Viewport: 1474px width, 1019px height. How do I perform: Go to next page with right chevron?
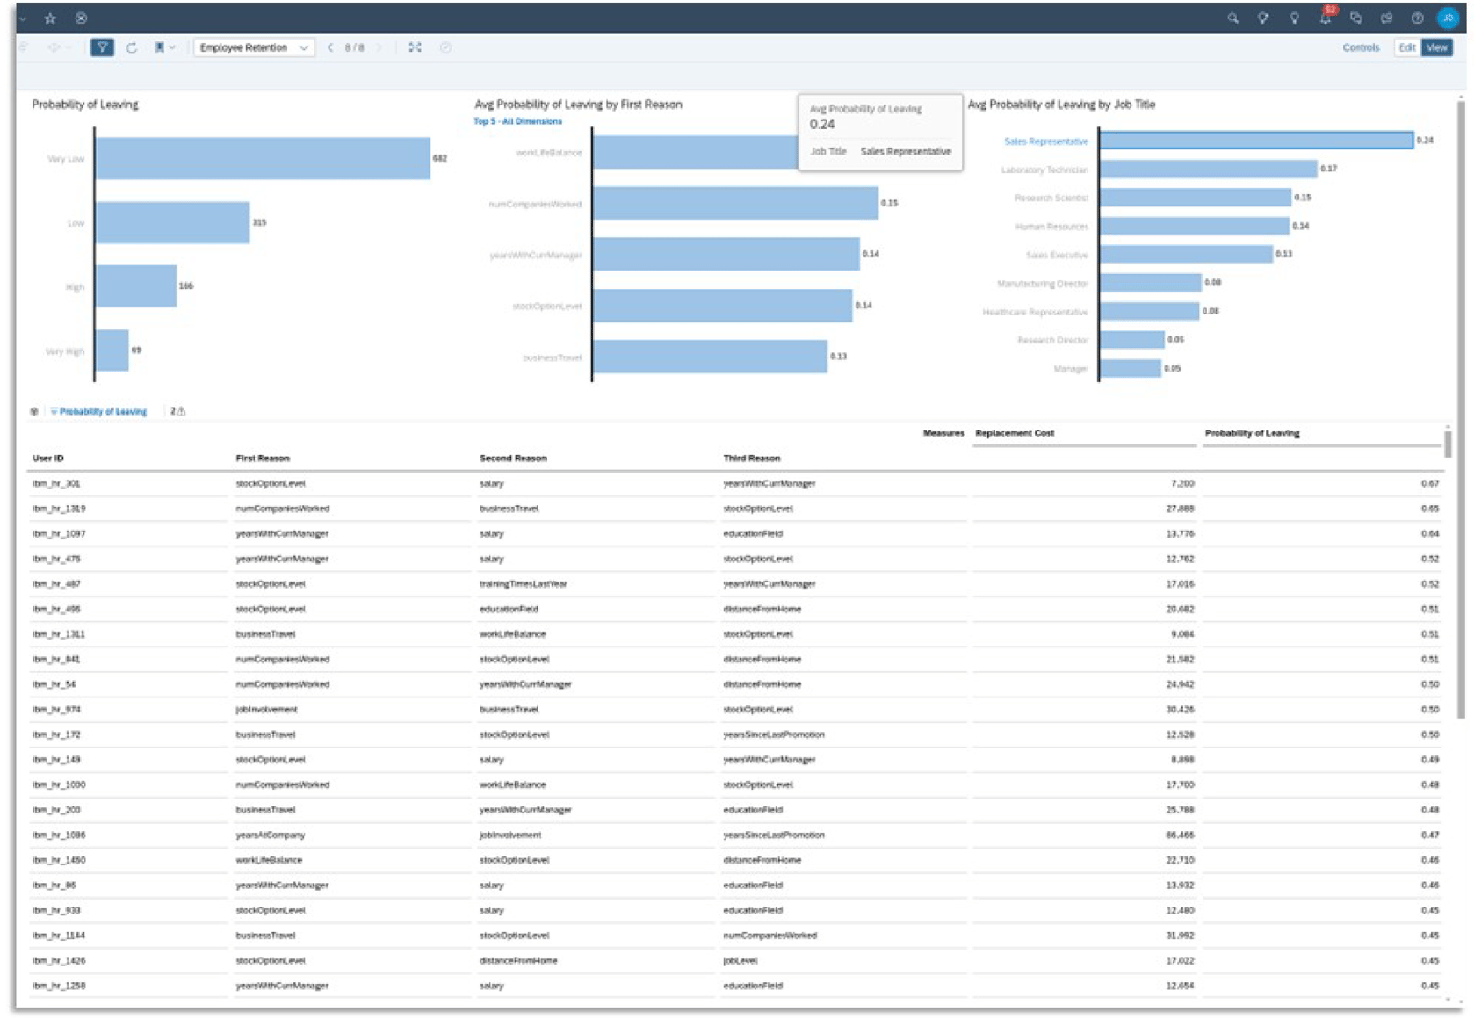click(x=379, y=47)
